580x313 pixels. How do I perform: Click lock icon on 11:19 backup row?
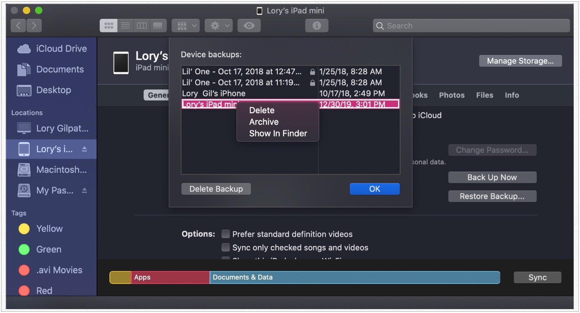coord(312,83)
